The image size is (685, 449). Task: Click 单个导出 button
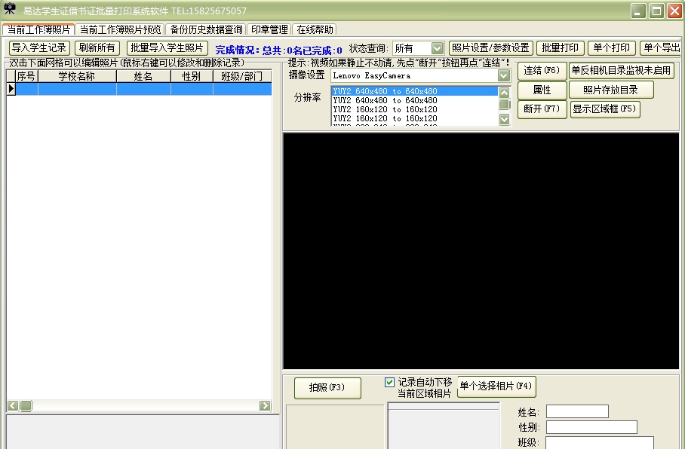coord(662,48)
